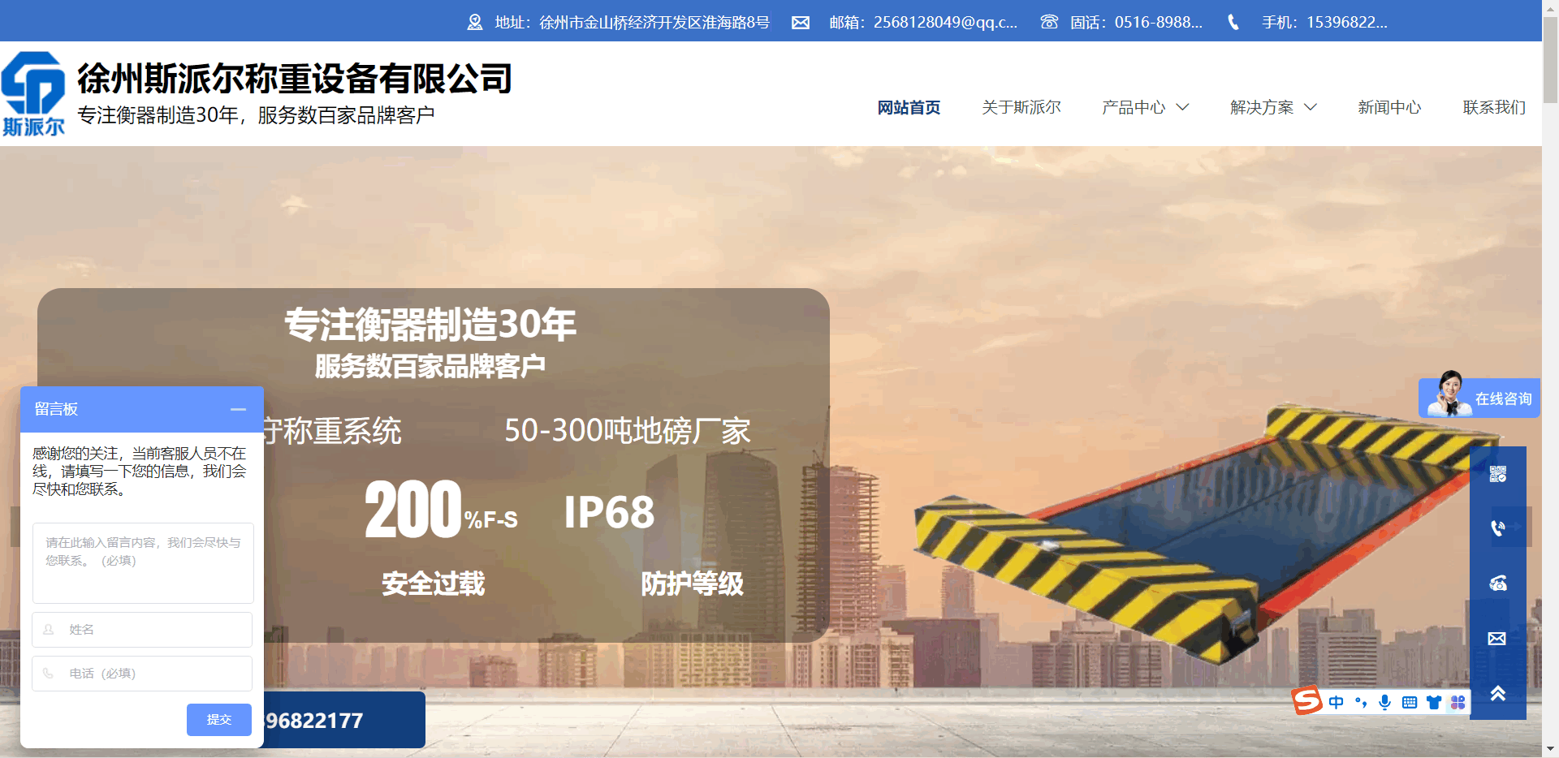Open 新闻中心 navigation item
Viewport: 1559px width, 758px height.
(x=1389, y=107)
